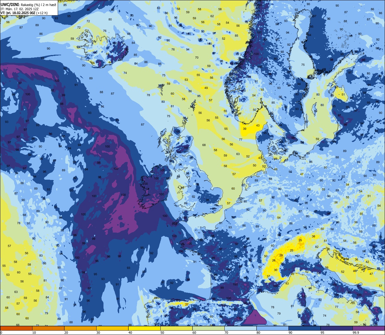Image resolution: width=385 pixels, height=335 pixels.
Task: Click the '99.9' legend tick label
Action: [x=356, y=333]
